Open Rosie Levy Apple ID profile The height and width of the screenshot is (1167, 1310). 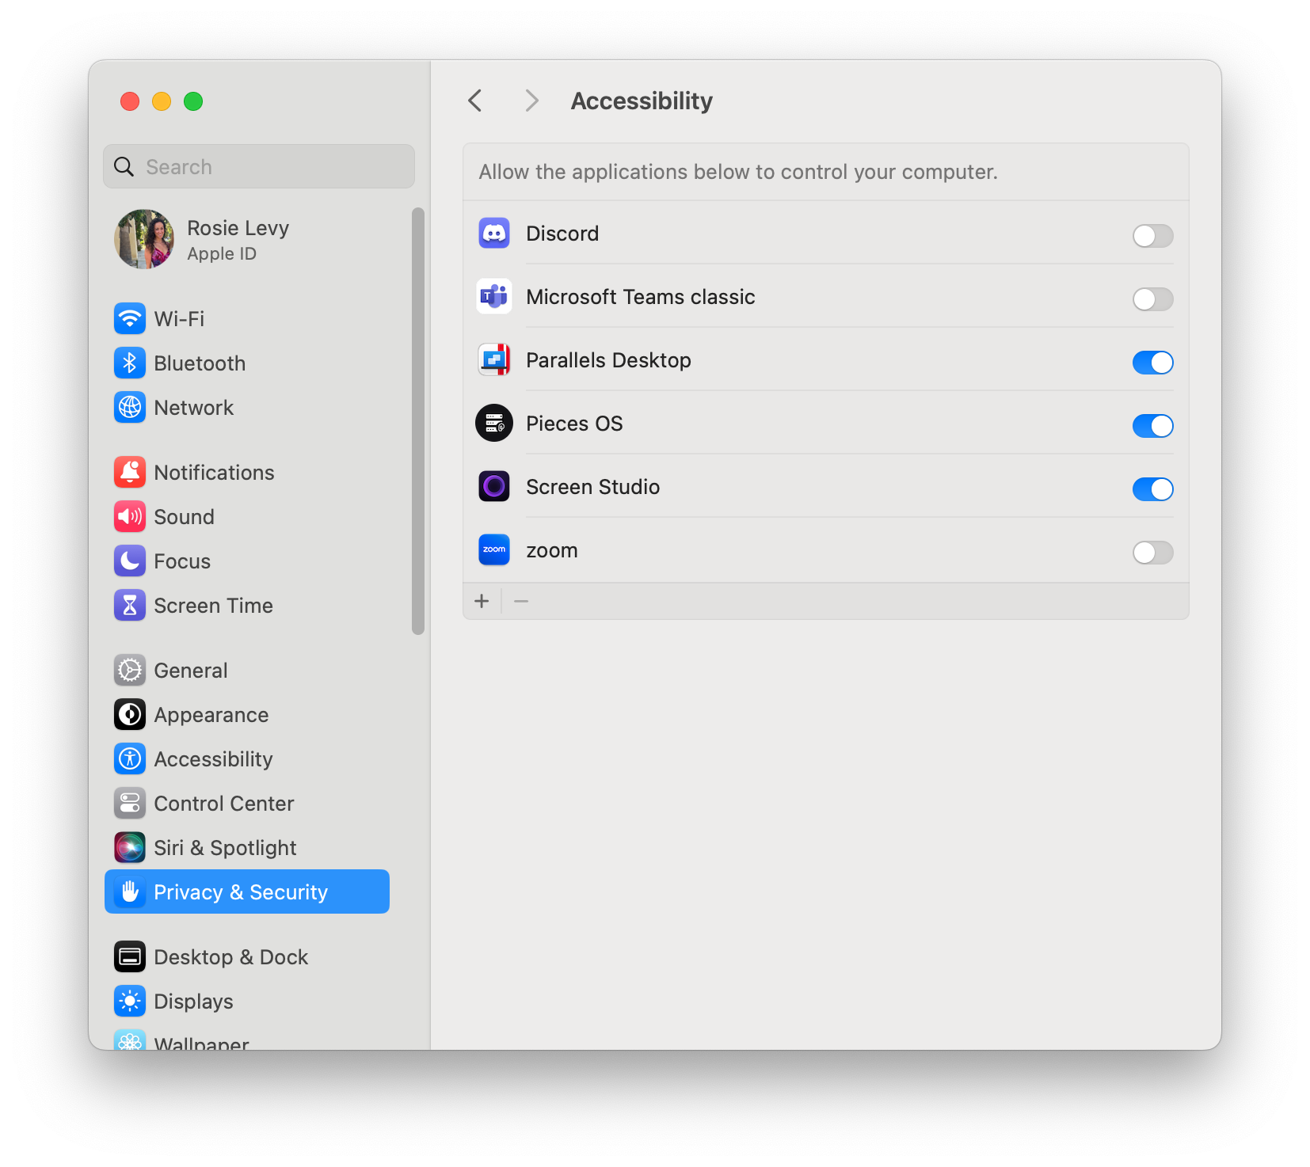(x=238, y=240)
